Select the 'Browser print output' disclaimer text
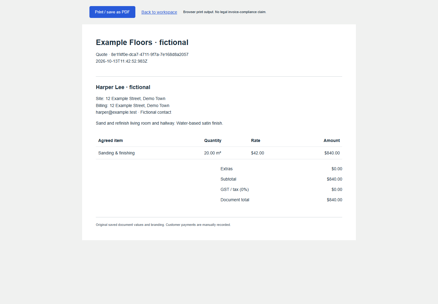This screenshot has width=438, height=304. [224, 12]
